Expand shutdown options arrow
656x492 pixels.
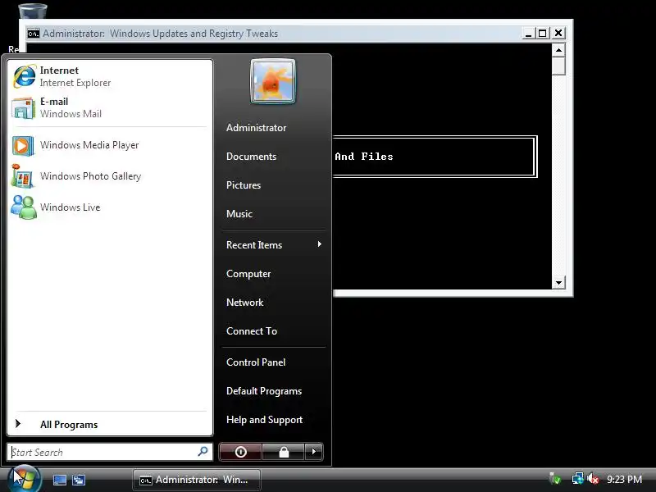click(x=314, y=452)
